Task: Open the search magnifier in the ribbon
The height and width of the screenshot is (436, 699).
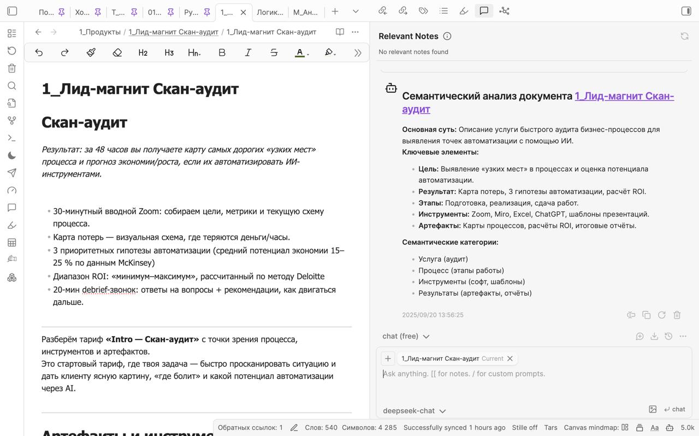Action: pyautogui.click(x=12, y=86)
